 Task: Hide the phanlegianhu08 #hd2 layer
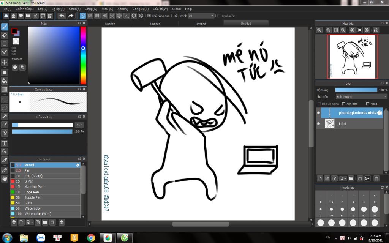(x=319, y=113)
